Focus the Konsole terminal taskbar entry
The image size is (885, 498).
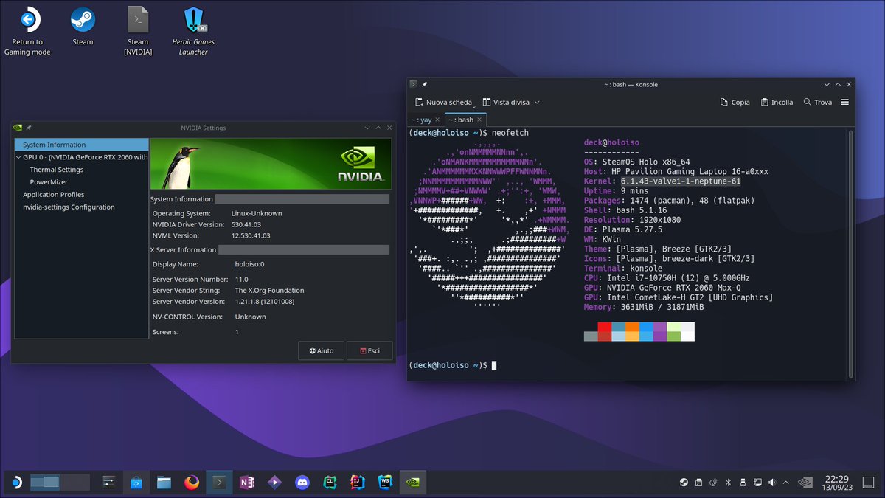click(219, 483)
